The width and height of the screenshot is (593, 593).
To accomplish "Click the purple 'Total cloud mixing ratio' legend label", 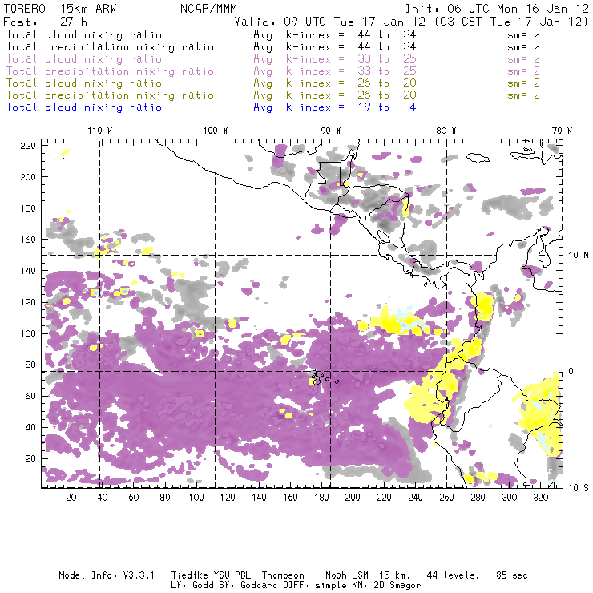I will coord(84,59).
